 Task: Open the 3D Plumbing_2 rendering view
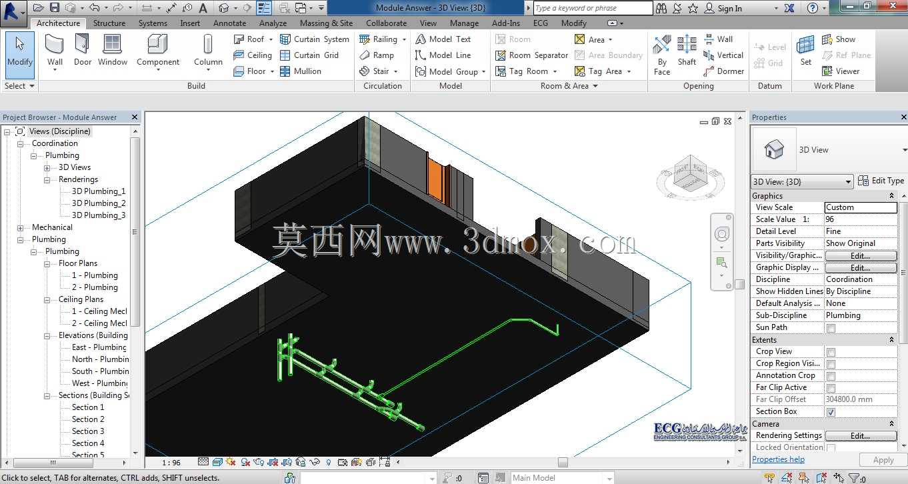99,203
